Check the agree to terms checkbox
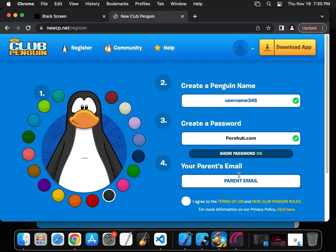This screenshot has height=252, width=336. point(186,201)
